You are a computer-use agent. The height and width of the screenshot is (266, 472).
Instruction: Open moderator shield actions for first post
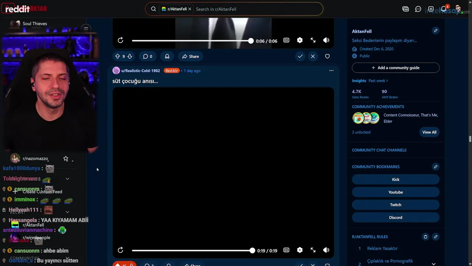[x=327, y=56]
